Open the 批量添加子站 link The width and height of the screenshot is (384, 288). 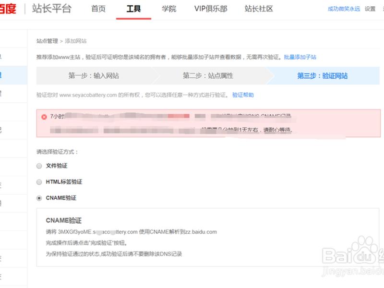(300, 57)
